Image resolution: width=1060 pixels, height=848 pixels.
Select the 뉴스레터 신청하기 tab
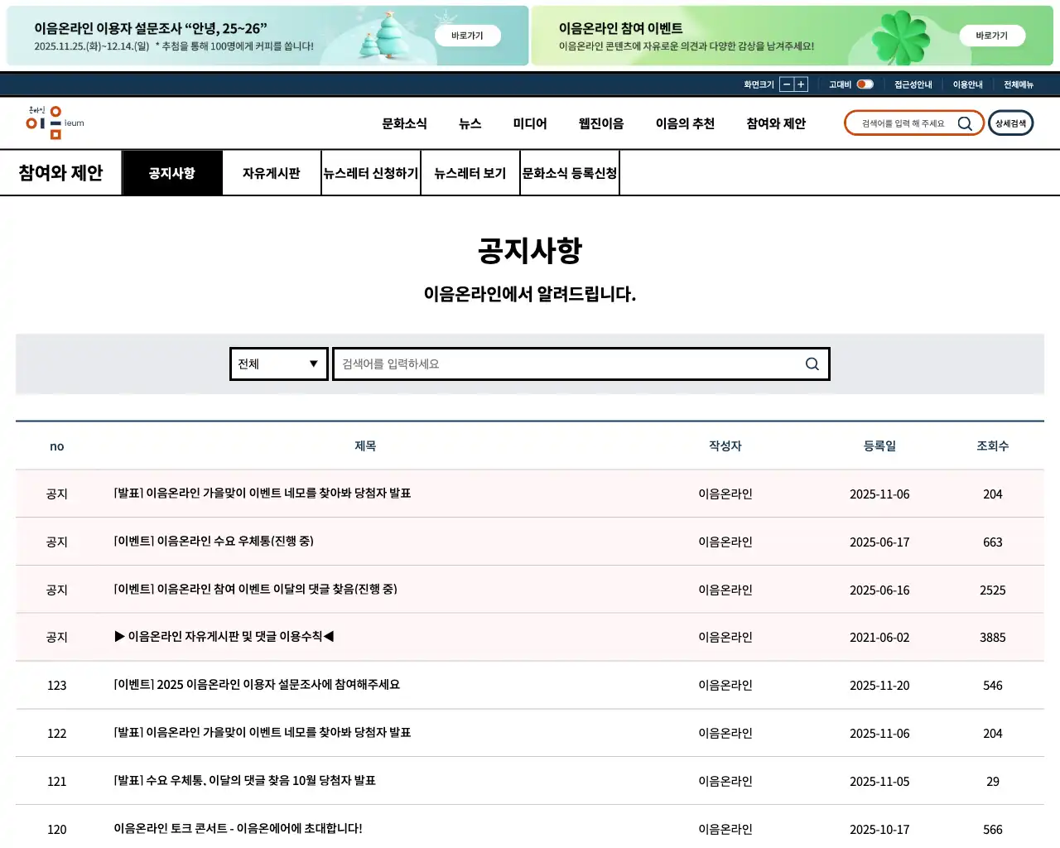pos(370,172)
